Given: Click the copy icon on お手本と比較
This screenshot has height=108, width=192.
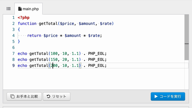Looking at the screenshot, I should click(x=12, y=97).
